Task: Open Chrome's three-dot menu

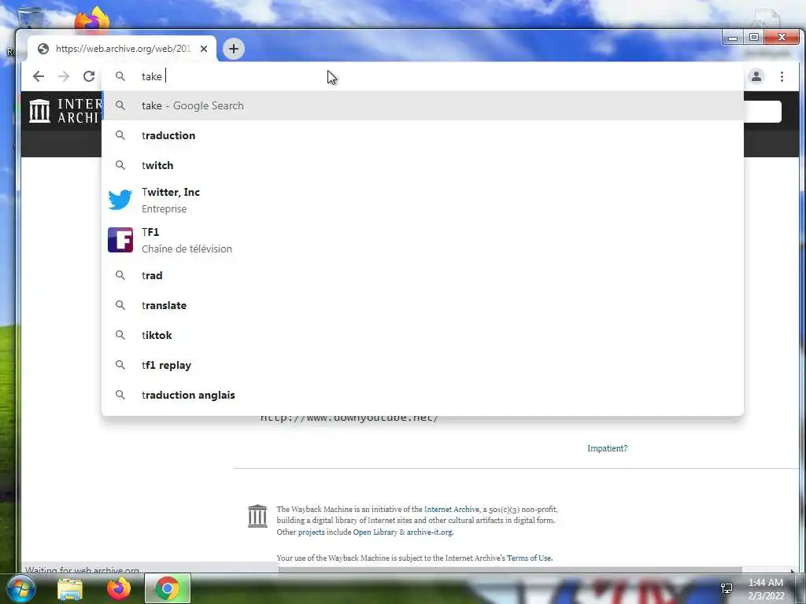Action: coord(782,76)
